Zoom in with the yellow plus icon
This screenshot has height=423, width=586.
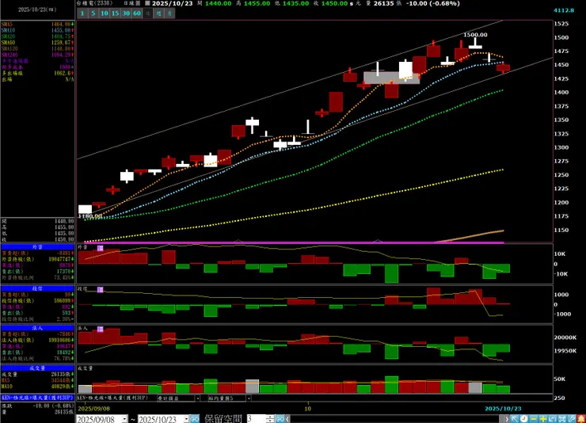click(543, 419)
